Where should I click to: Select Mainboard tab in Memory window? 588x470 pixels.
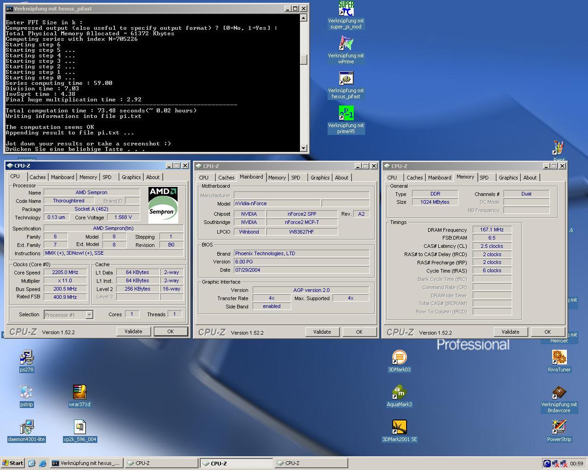click(440, 178)
